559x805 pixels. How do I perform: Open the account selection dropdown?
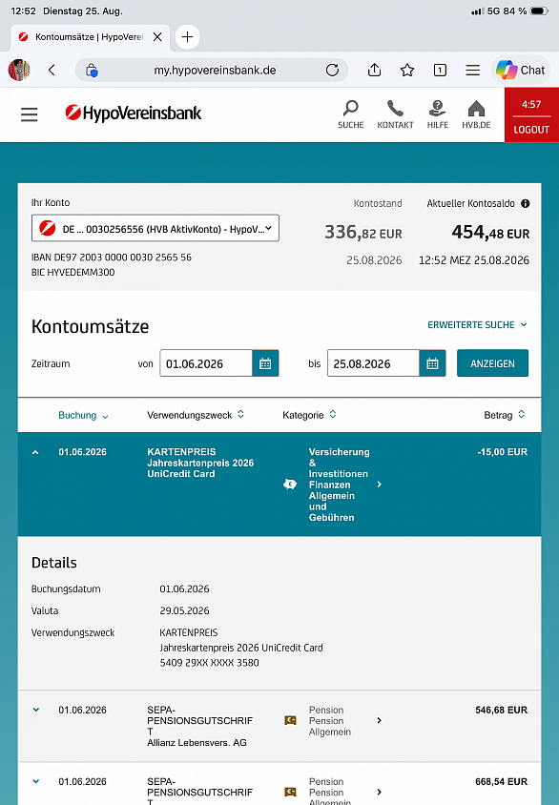tap(155, 228)
